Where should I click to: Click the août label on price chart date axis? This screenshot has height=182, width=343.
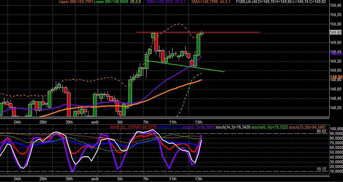click(x=95, y=122)
